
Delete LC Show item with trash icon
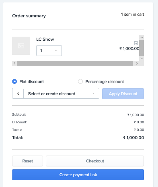(136, 43)
